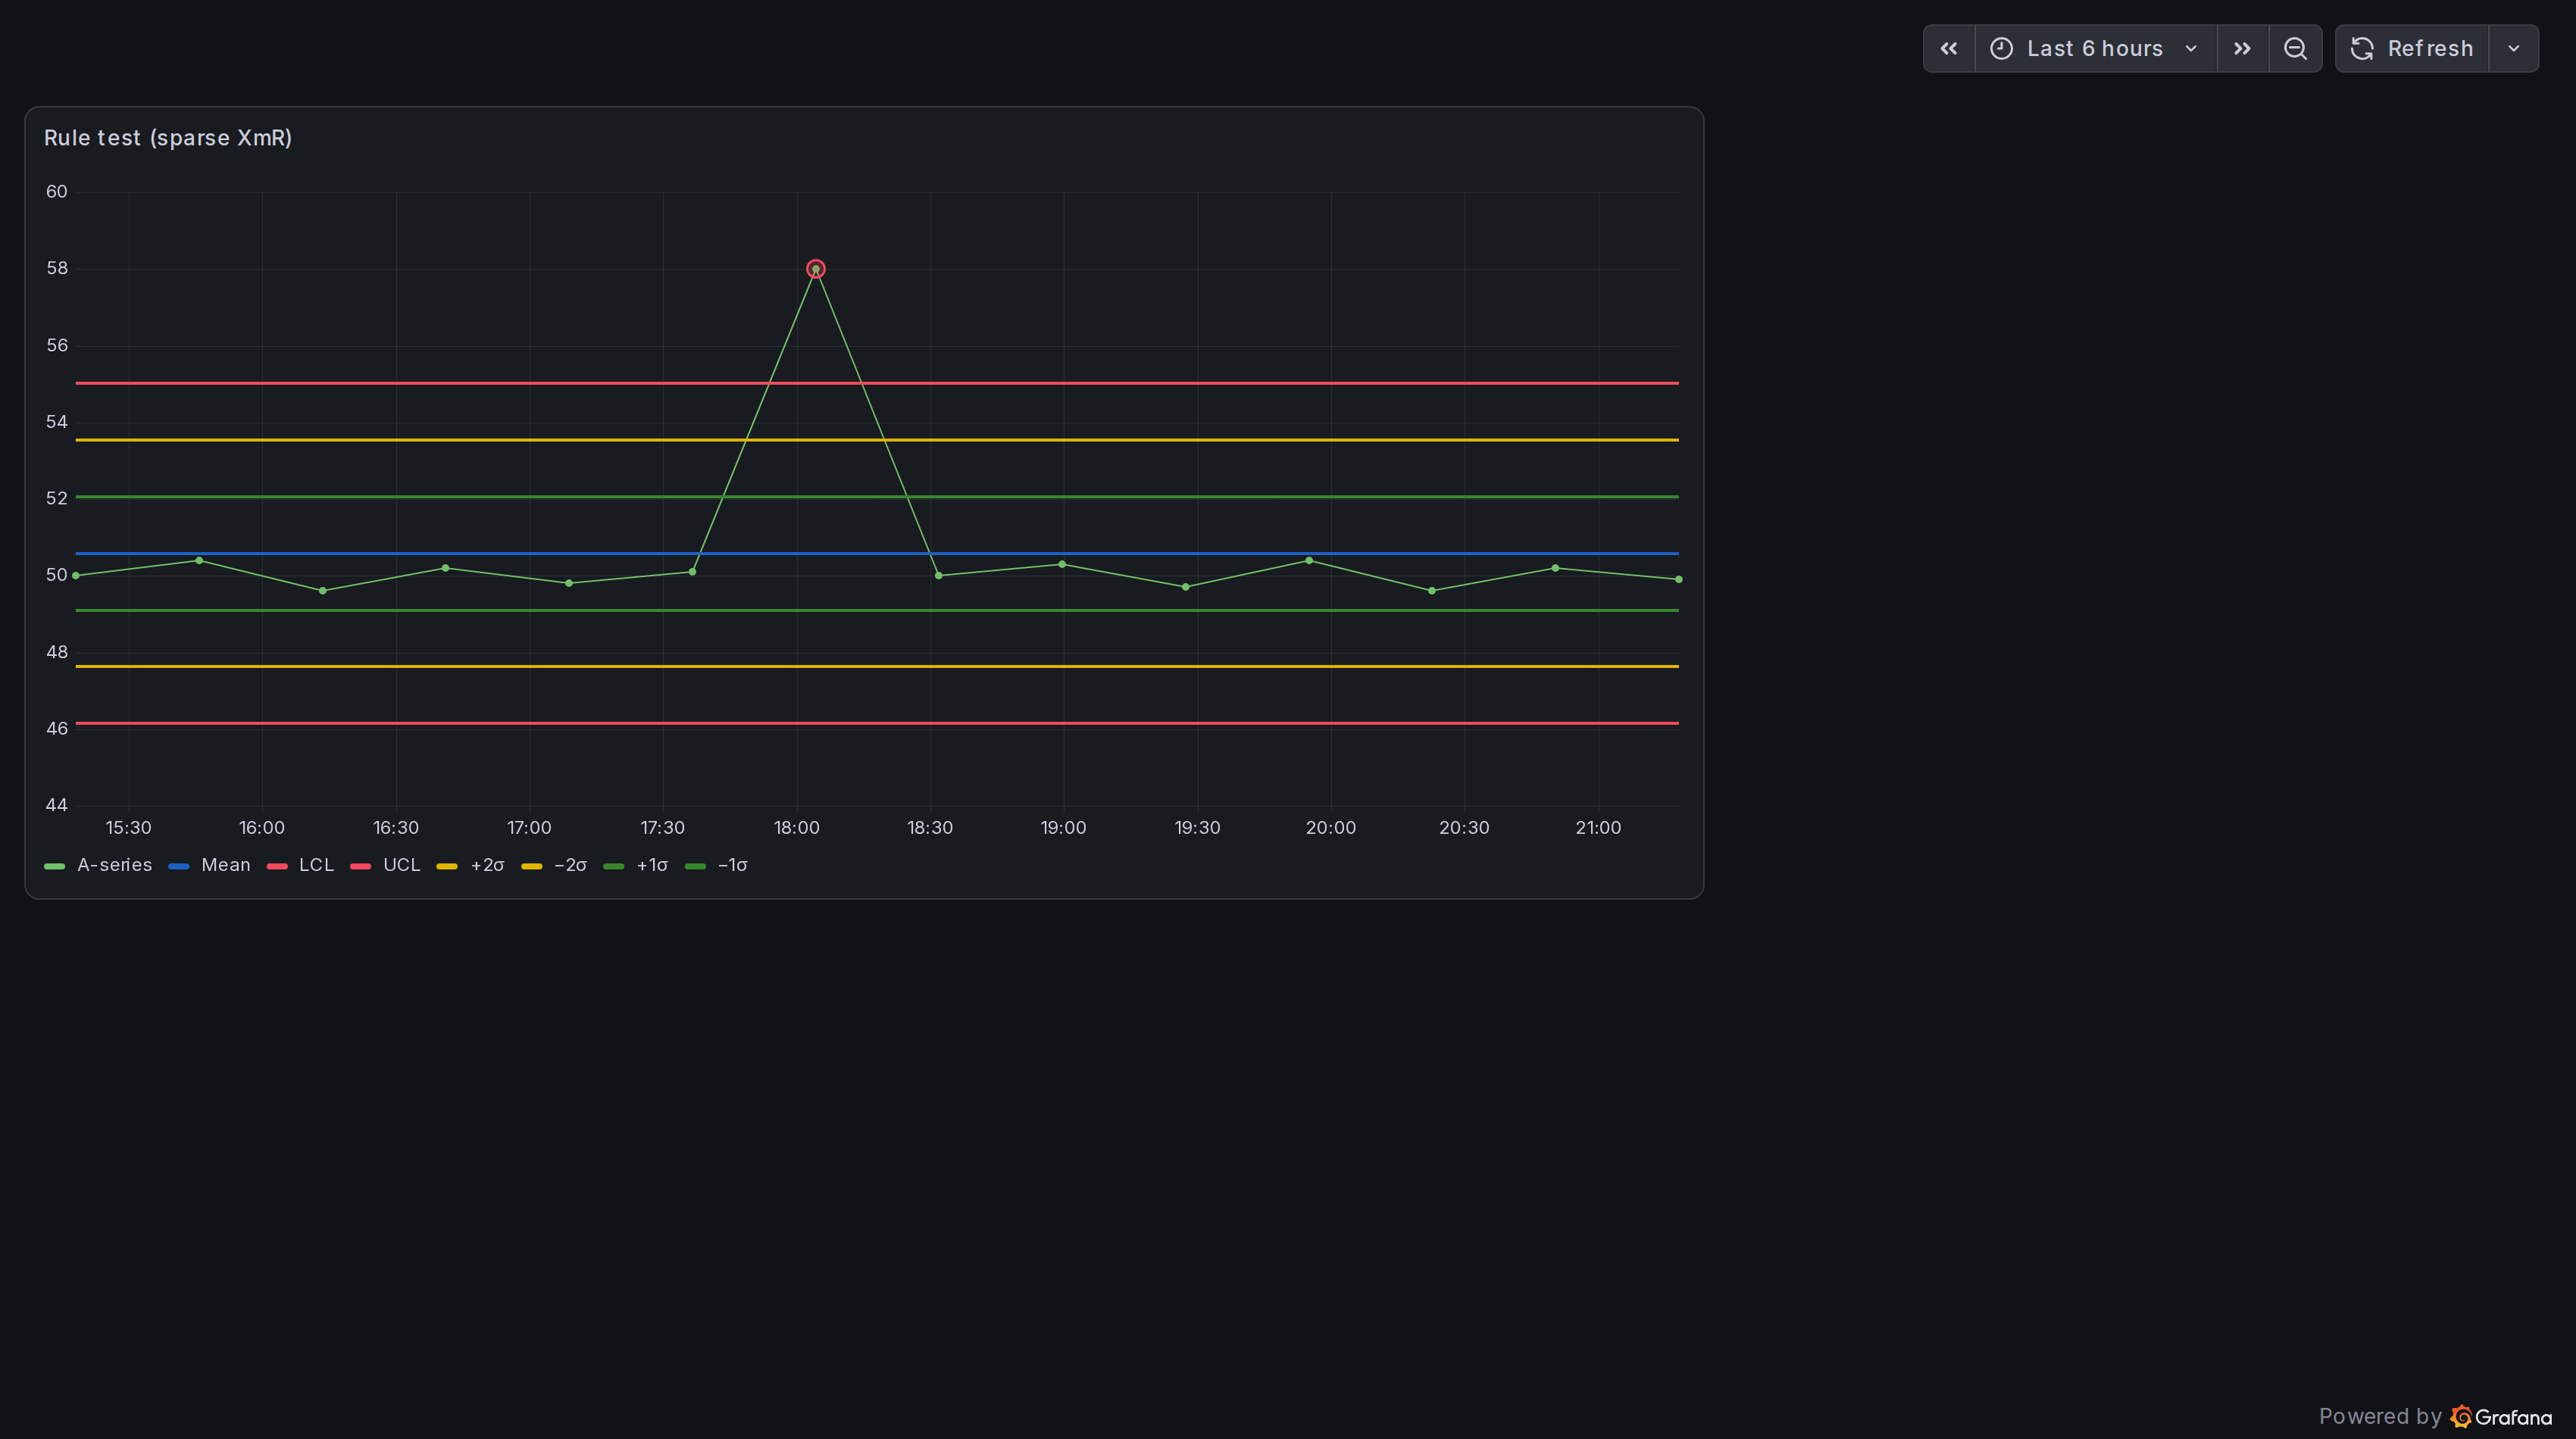Click the clock icon in time picker

click(2001, 49)
